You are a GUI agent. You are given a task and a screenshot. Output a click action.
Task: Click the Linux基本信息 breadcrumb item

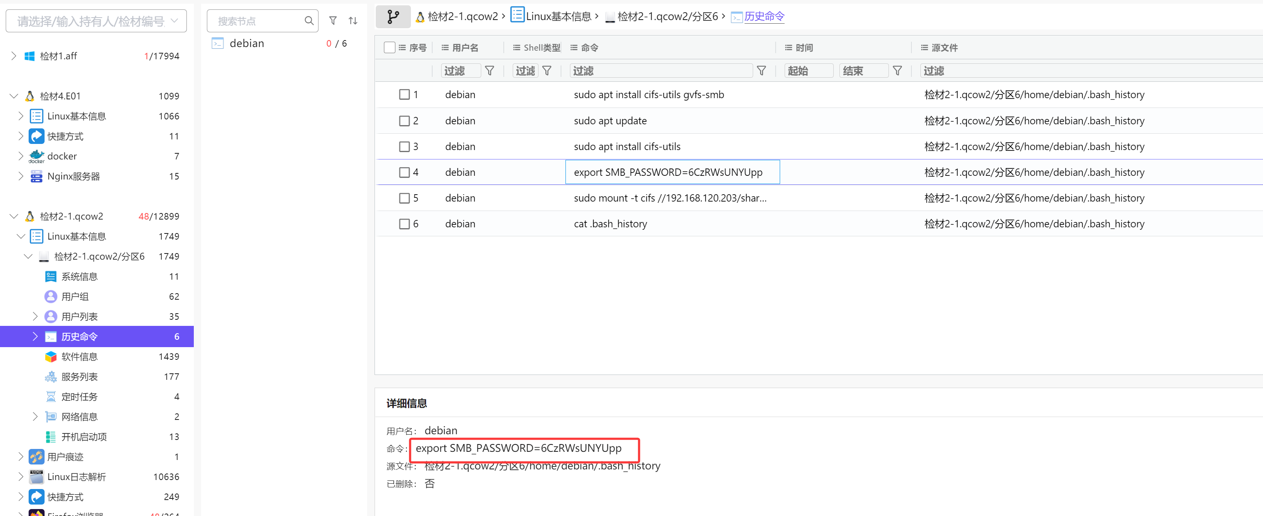(558, 17)
